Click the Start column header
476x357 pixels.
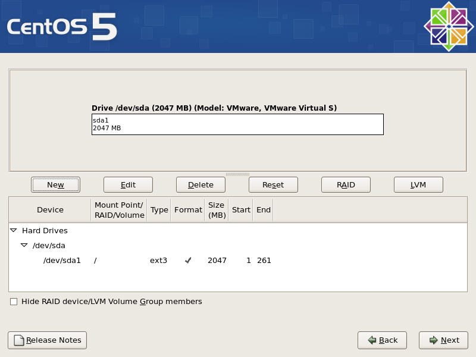pyautogui.click(x=241, y=210)
